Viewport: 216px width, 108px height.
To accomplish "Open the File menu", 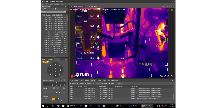I will (x=43, y=4).
